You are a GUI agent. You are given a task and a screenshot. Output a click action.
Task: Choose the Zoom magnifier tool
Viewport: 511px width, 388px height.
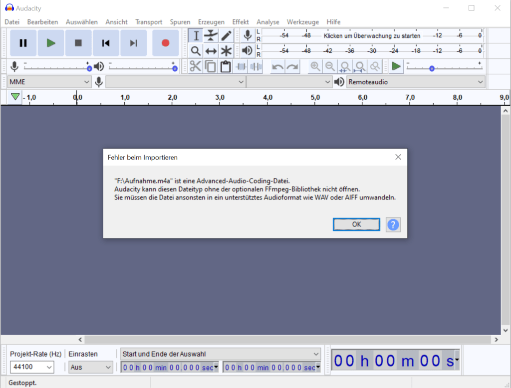point(196,51)
